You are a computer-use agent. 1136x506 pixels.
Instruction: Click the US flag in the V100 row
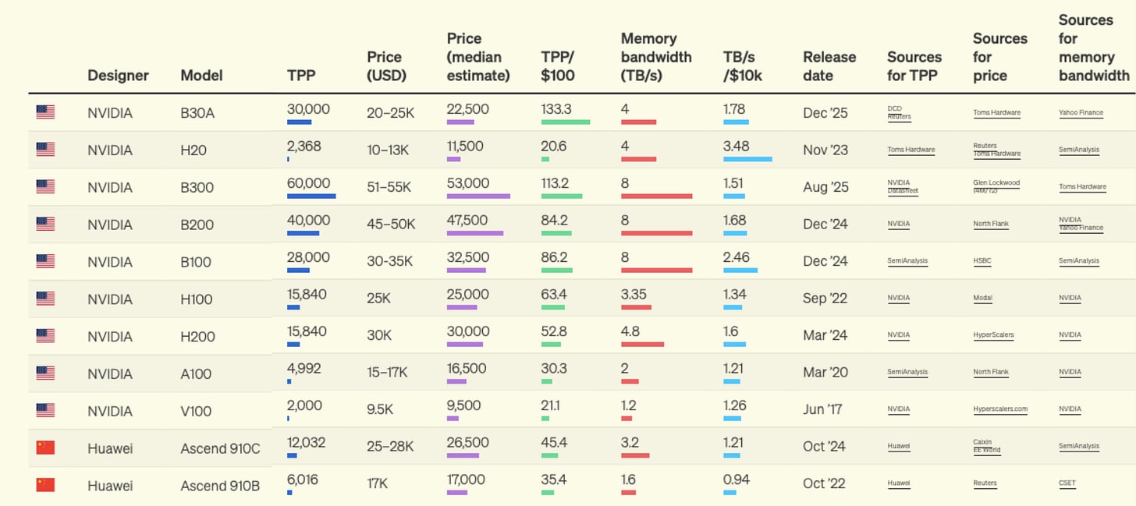45,410
